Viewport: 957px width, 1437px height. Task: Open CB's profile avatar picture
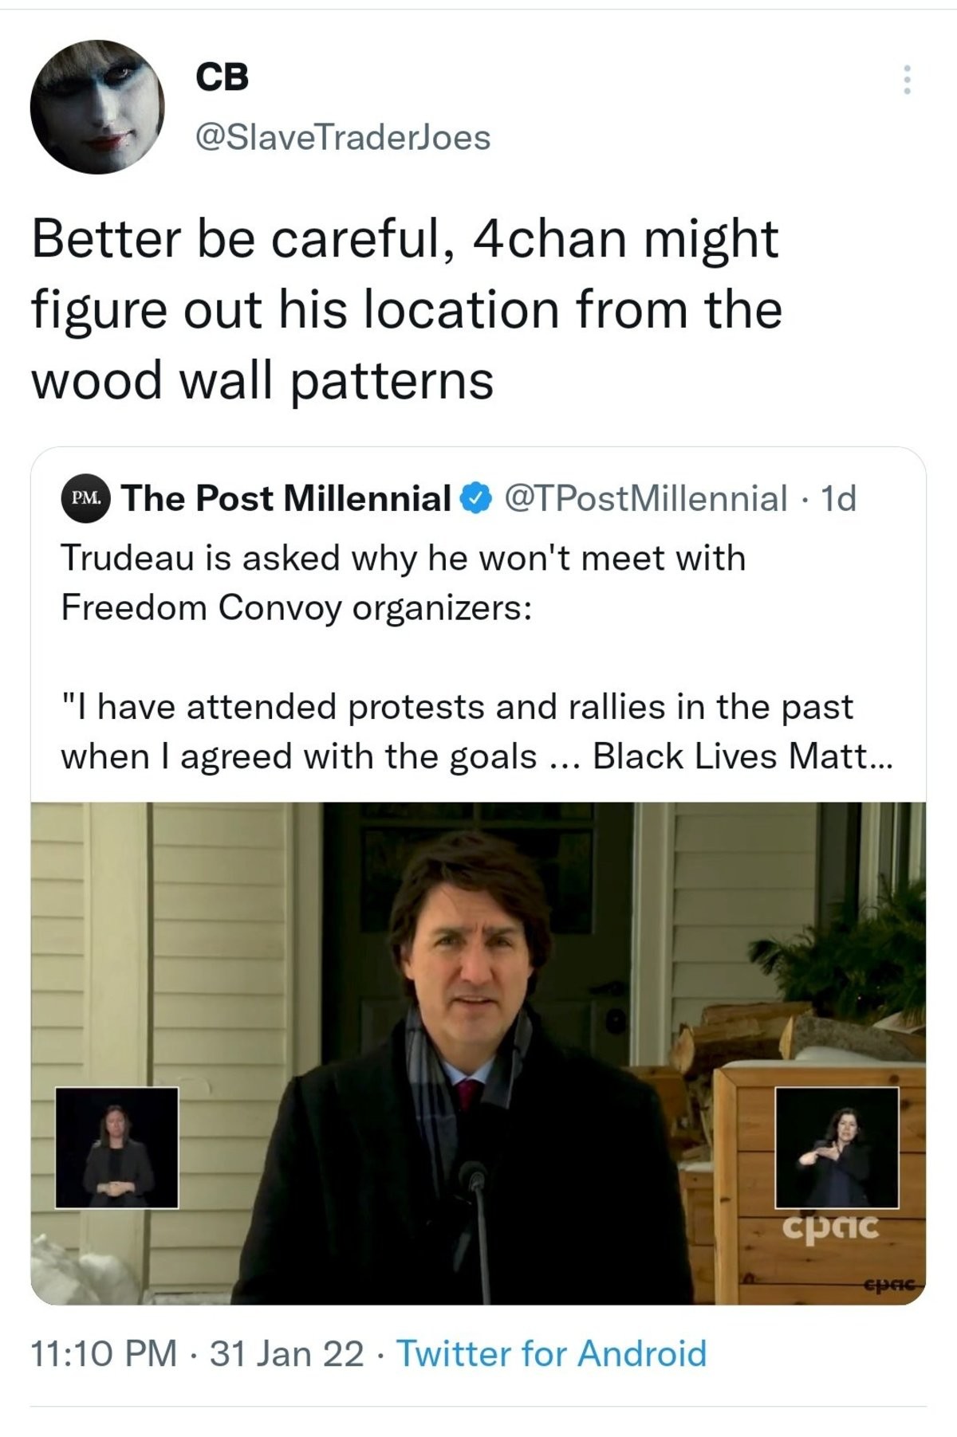(97, 106)
